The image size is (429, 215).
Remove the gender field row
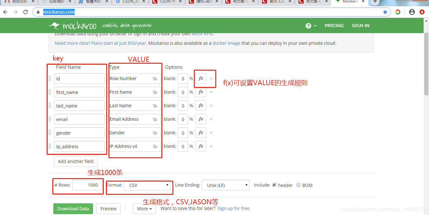(211, 133)
